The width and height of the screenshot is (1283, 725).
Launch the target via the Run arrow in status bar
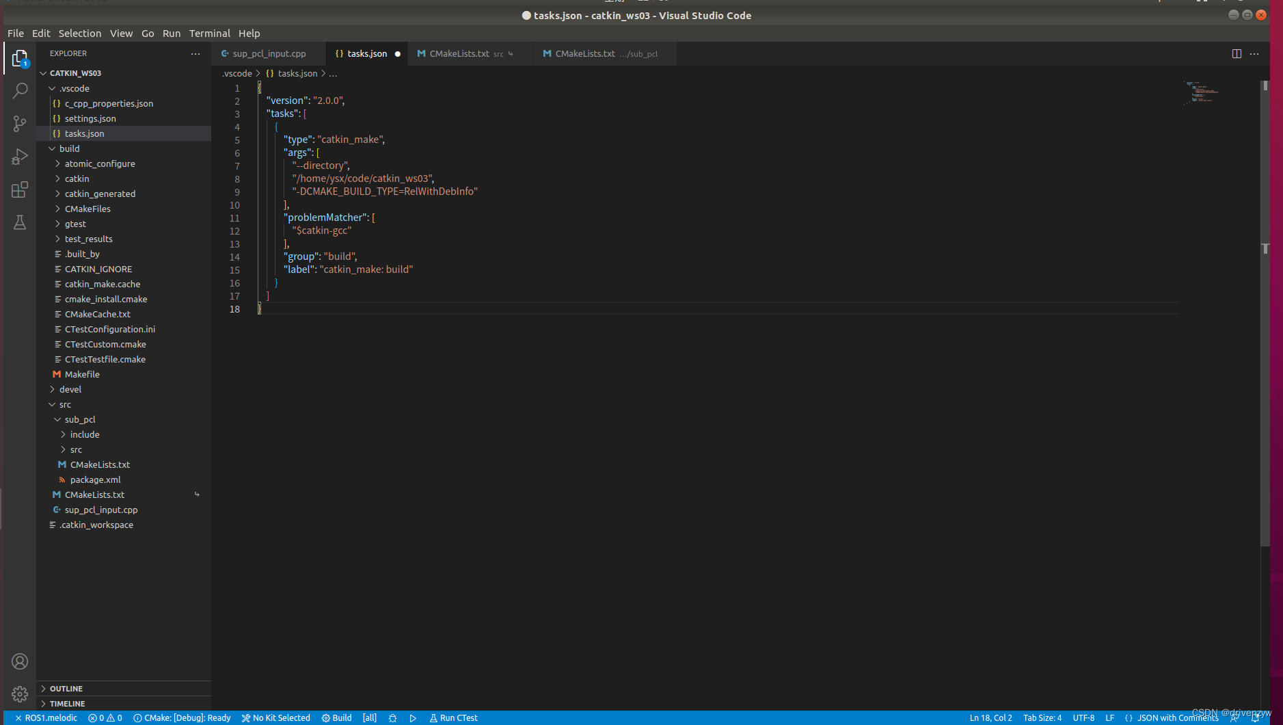coord(413,717)
